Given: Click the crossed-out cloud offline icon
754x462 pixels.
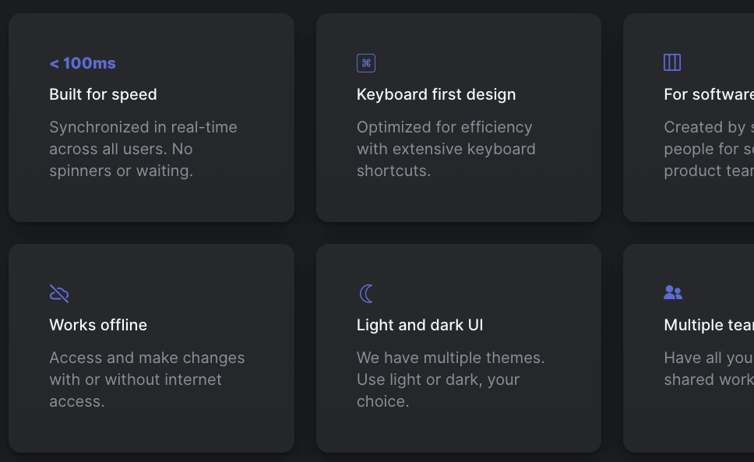Looking at the screenshot, I should coord(59,294).
